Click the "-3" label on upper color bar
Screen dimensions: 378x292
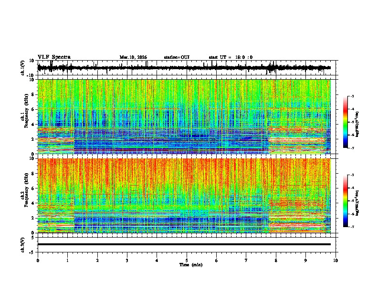[x=352, y=96]
